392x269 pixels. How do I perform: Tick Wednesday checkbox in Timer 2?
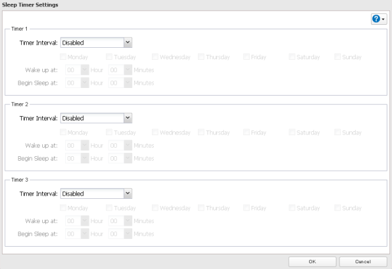pos(155,132)
